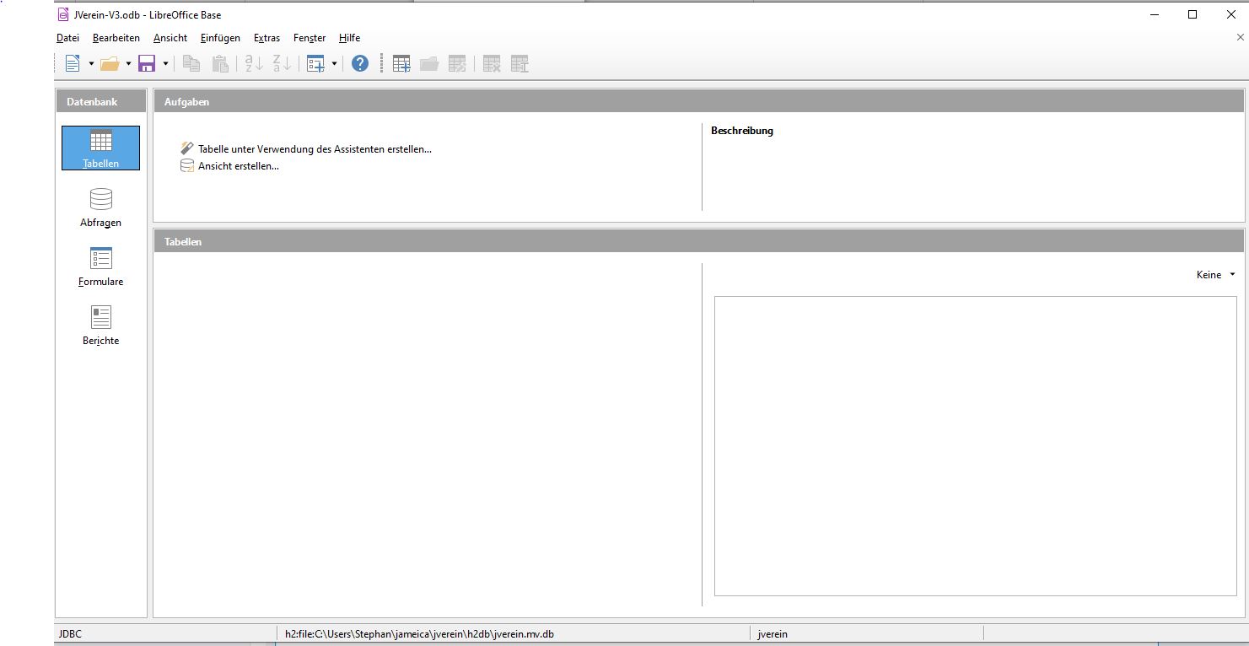Image resolution: width=1249 pixels, height=646 pixels.
Task: Open the Fenster menu
Action: [x=310, y=38]
